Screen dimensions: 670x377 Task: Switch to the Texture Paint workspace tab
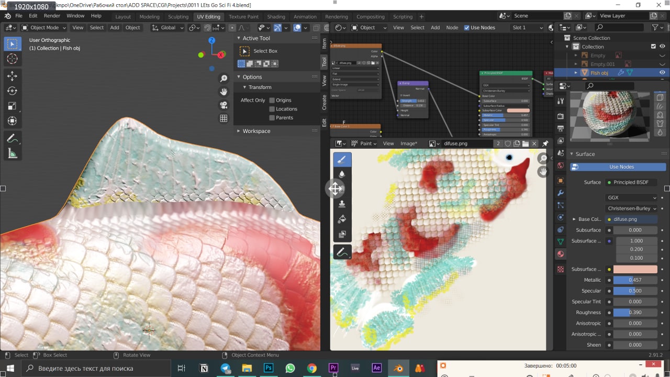(243, 16)
